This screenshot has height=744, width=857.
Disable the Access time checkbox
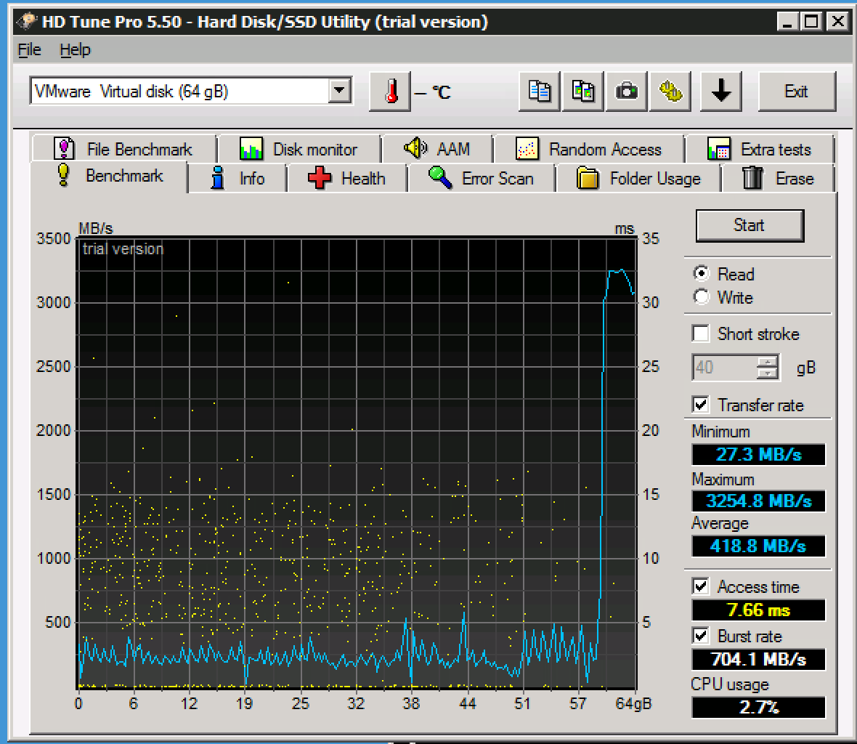pos(701,586)
